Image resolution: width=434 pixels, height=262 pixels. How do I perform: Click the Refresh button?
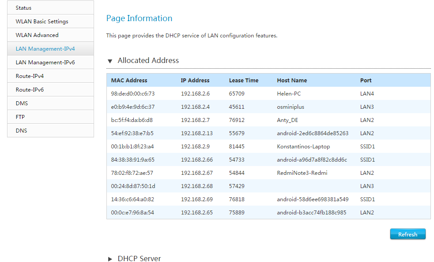(408, 234)
